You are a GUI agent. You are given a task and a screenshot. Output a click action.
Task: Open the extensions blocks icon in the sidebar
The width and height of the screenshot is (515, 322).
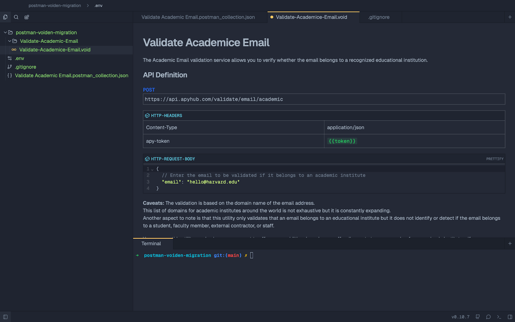[x=26, y=17]
